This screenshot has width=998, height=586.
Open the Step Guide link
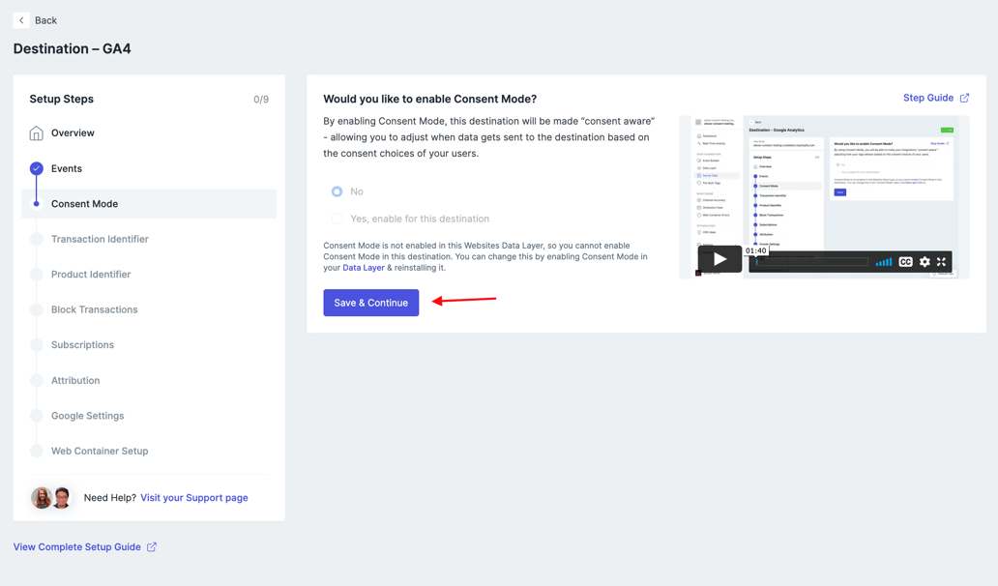(928, 98)
